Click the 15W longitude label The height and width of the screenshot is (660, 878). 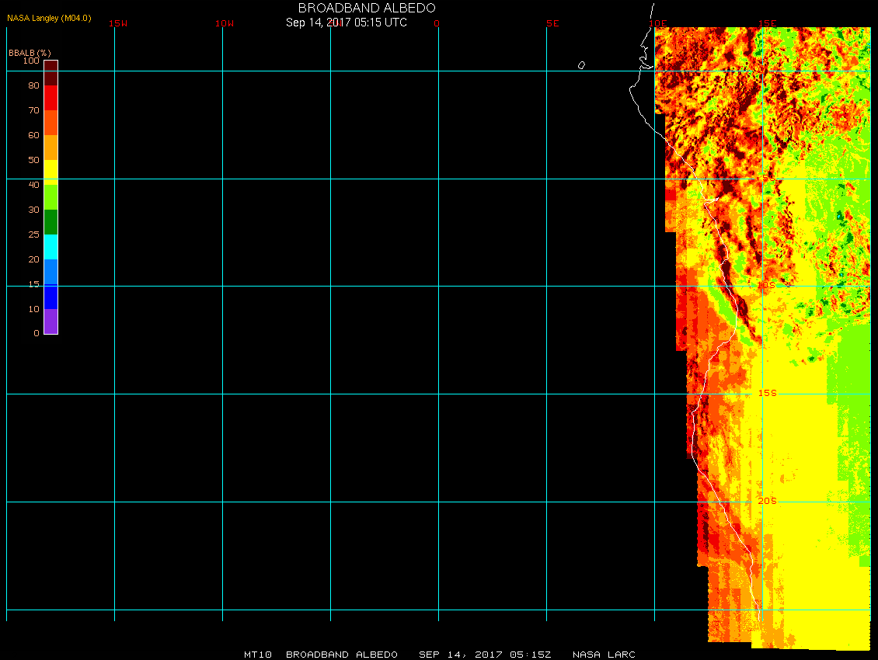coord(118,23)
